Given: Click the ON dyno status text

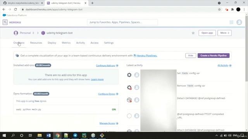Looking at the screenshot, I should (114, 109).
